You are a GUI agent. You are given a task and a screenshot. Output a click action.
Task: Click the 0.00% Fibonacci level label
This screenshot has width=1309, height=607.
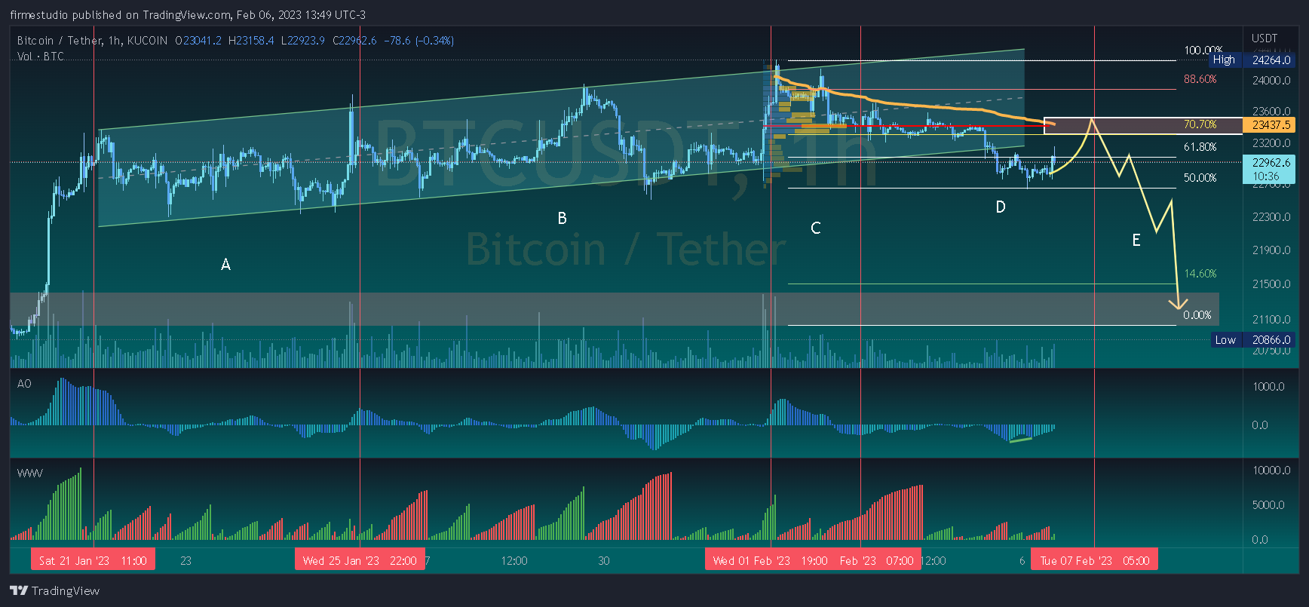click(1197, 314)
